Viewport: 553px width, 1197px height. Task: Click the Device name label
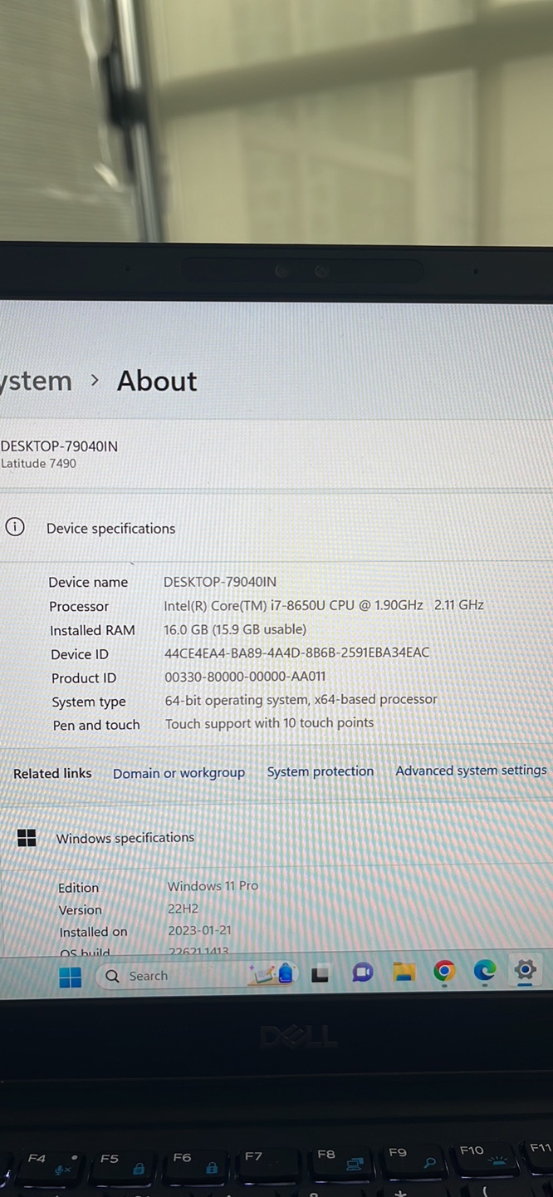(x=88, y=583)
